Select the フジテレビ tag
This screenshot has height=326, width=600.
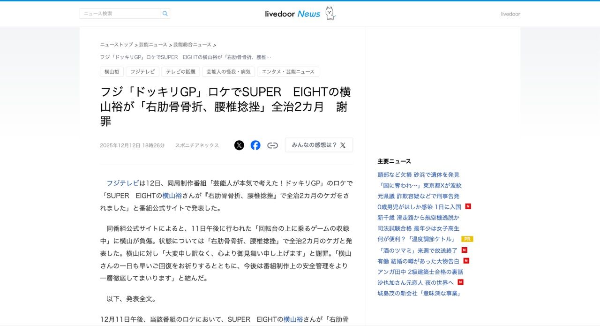coord(142,72)
